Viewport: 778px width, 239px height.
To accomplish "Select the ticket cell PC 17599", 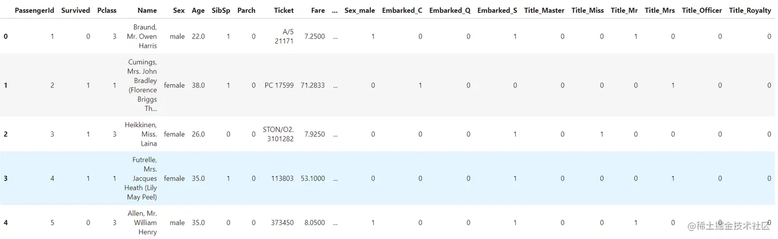I will [279, 86].
